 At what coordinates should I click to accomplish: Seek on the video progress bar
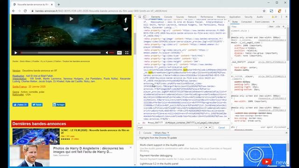tap(61, 53)
